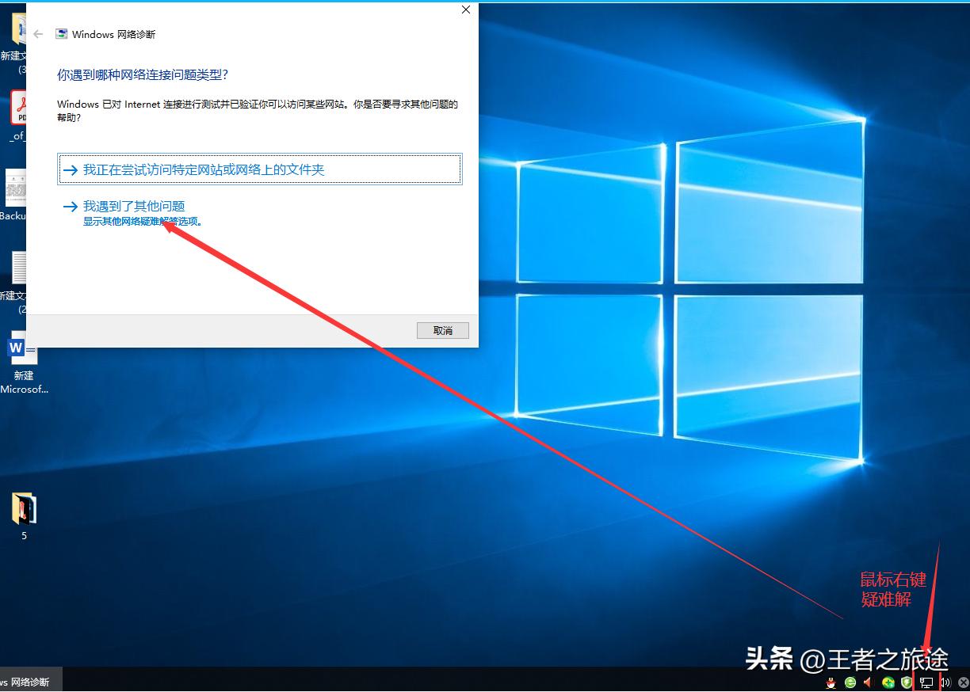Screen dimensions: 970x692
Task: Select the topmost 新建文 folder desktop icon
Action: (16, 44)
